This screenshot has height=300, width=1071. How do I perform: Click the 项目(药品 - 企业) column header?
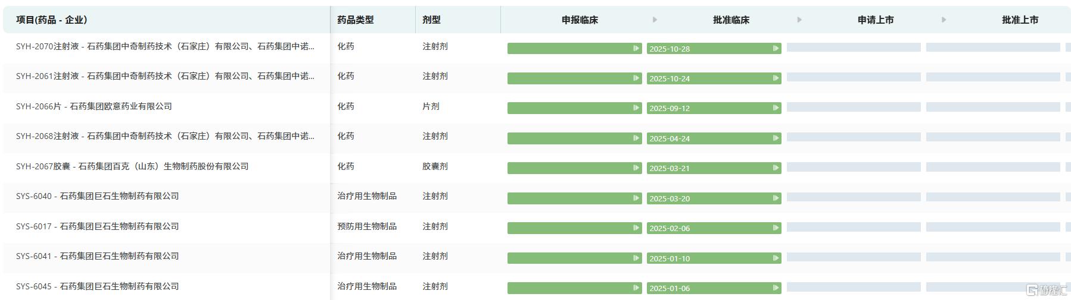tap(52, 20)
